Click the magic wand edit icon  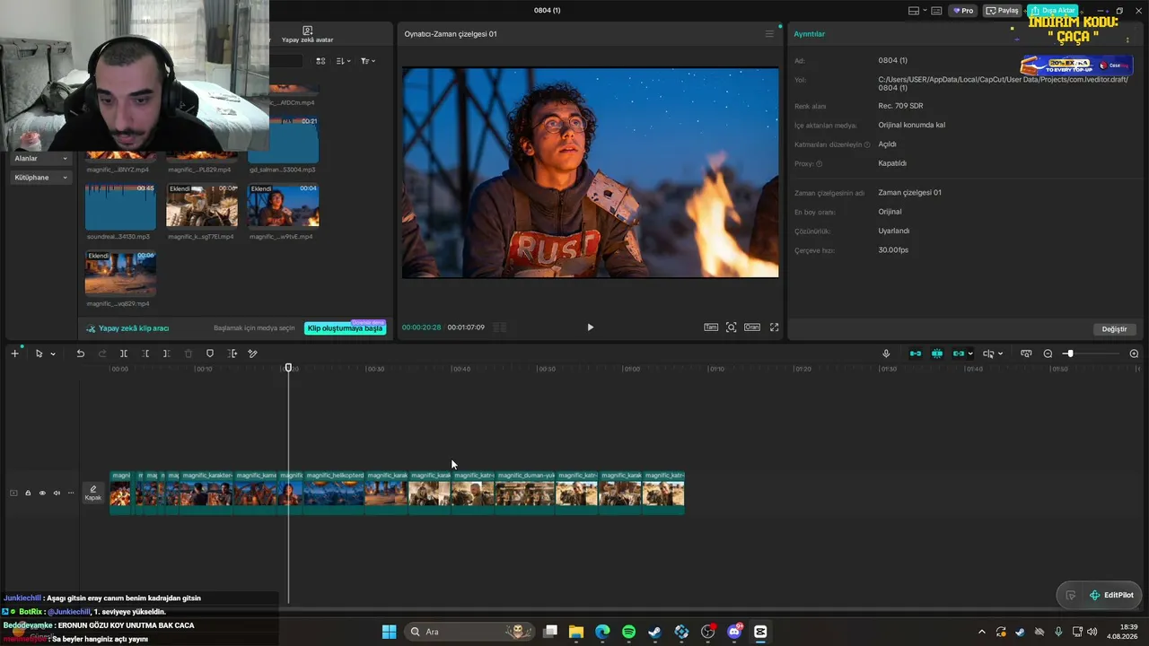pos(253,354)
